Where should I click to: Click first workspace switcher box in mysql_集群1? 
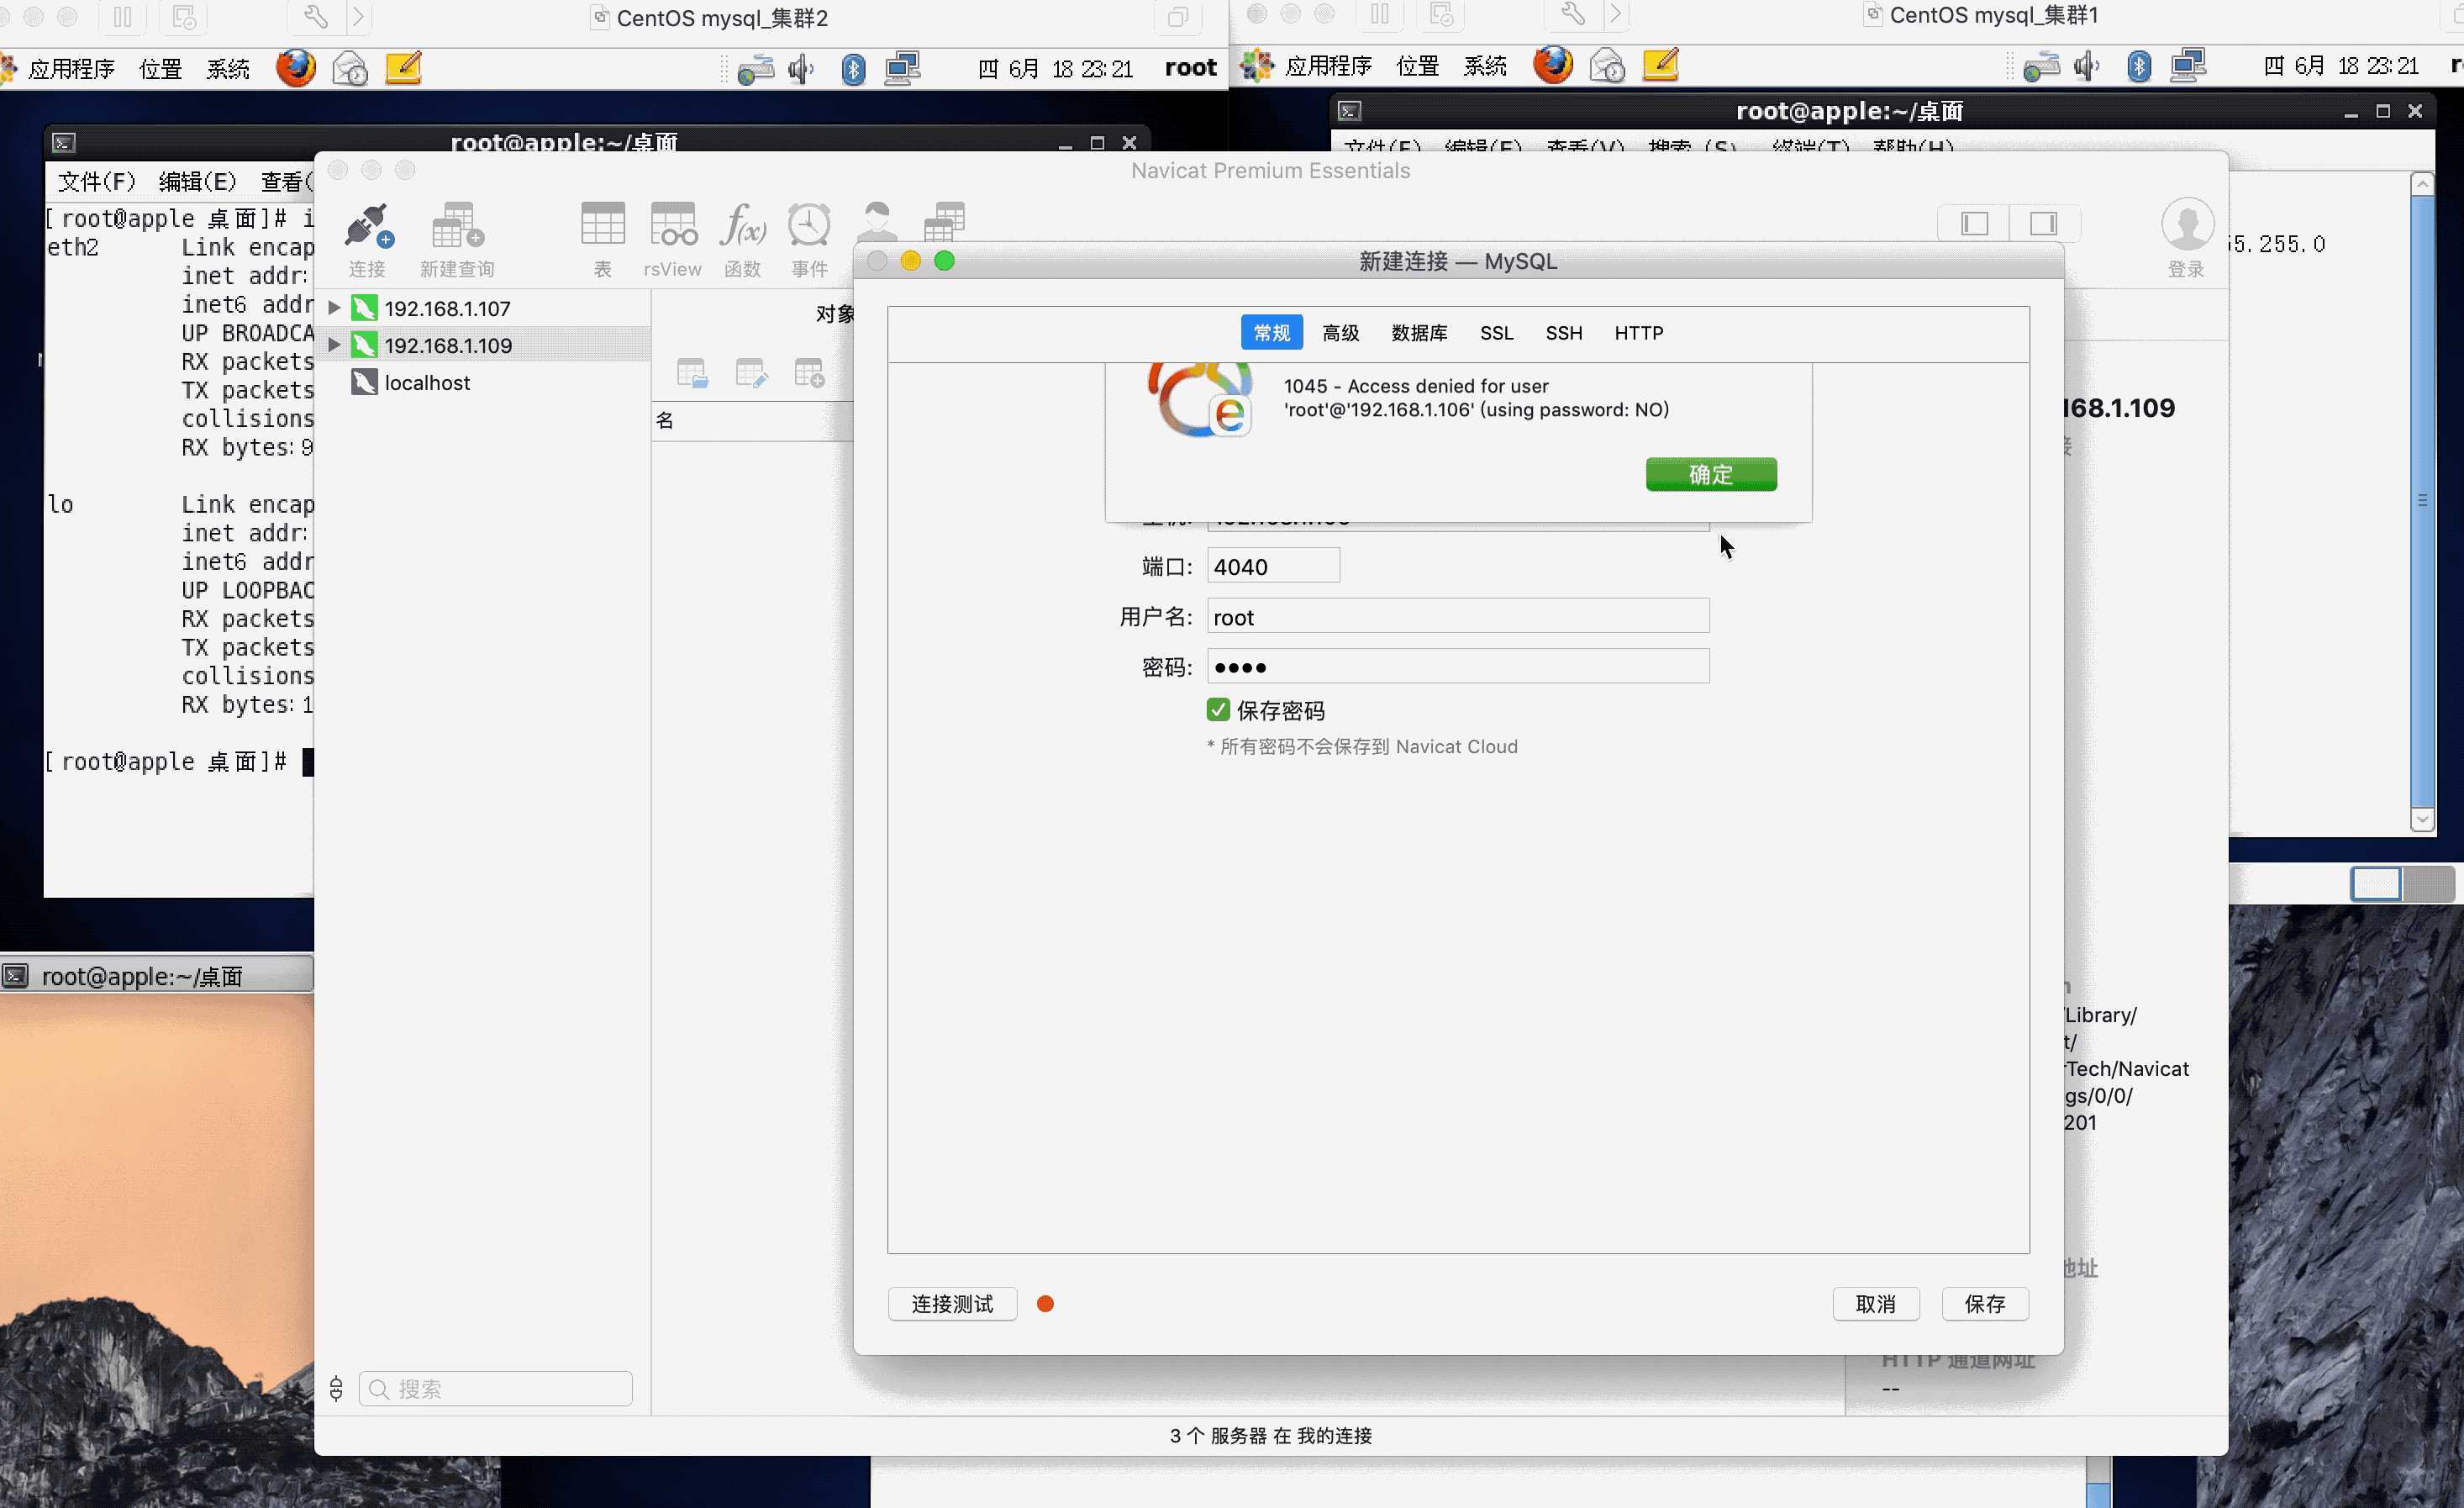pyautogui.click(x=2375, y=883)
